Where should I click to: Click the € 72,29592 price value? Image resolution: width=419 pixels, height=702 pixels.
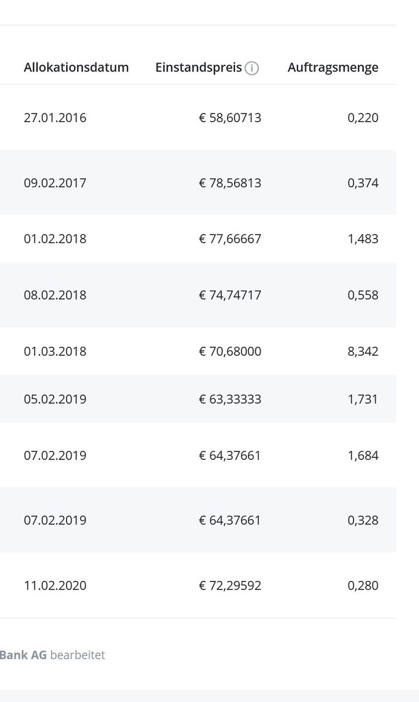230,586
